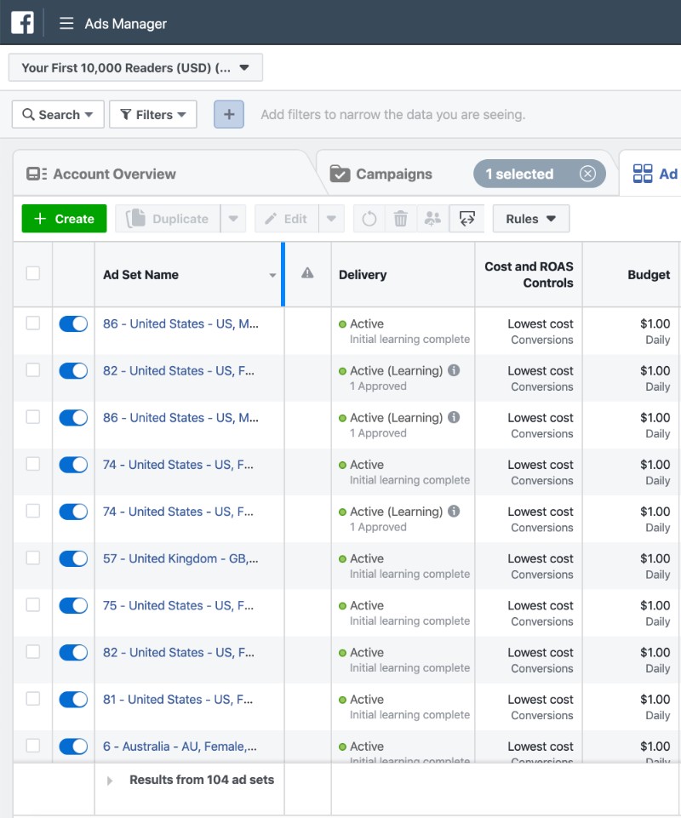681x818 pixels.
Task: Open the hamburger menu next to Ads Manager
Action: [66, 24]
